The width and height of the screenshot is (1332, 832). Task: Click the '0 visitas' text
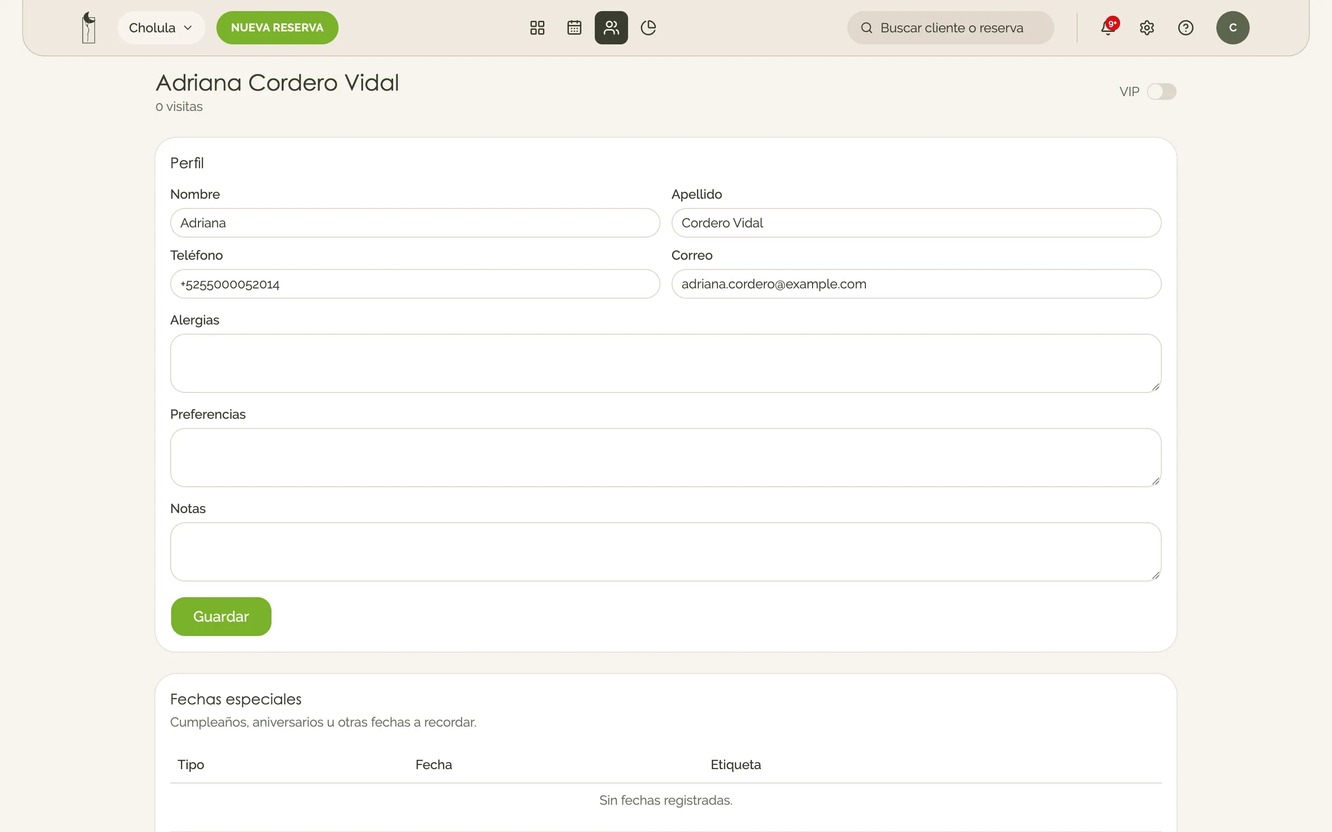pyautogui.click(x=179, y=107)
